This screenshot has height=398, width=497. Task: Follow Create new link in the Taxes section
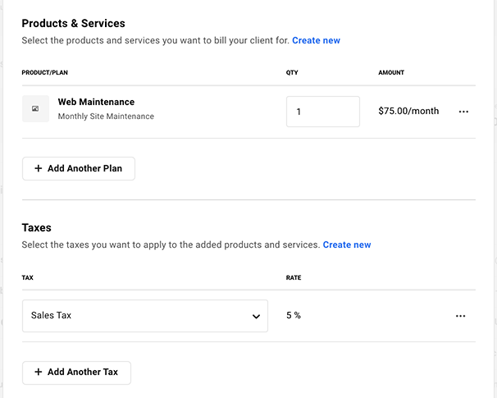tap(346, 245)
